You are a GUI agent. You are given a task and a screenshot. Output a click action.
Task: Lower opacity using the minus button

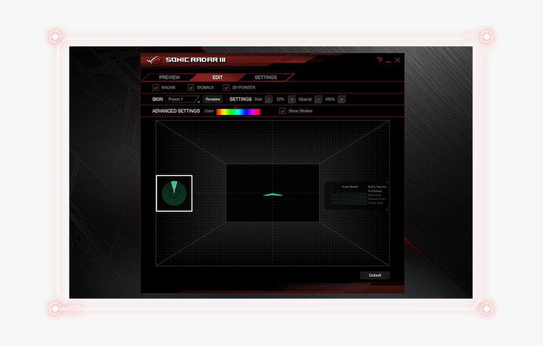[x=318, y=99]
